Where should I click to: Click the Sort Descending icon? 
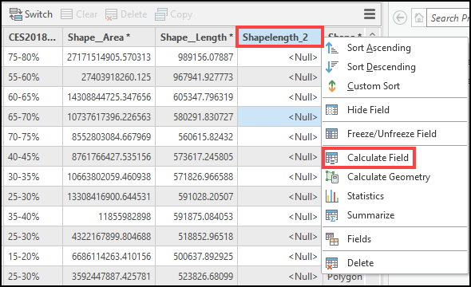pos(332,67)
